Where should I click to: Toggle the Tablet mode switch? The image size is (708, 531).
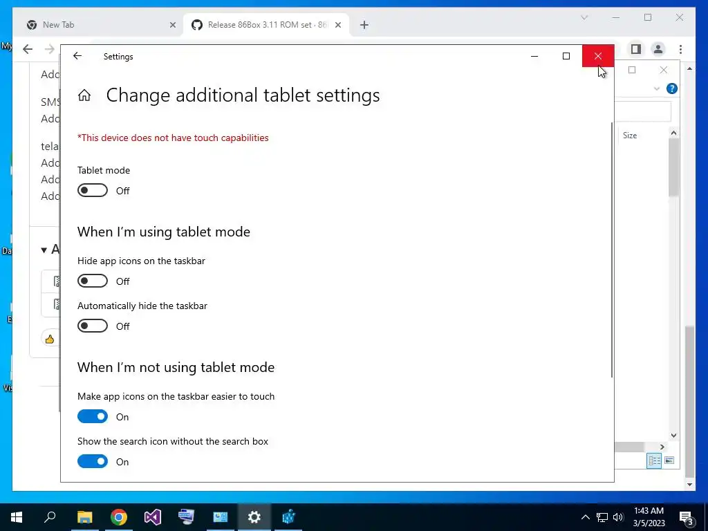(x=93, y=191)
